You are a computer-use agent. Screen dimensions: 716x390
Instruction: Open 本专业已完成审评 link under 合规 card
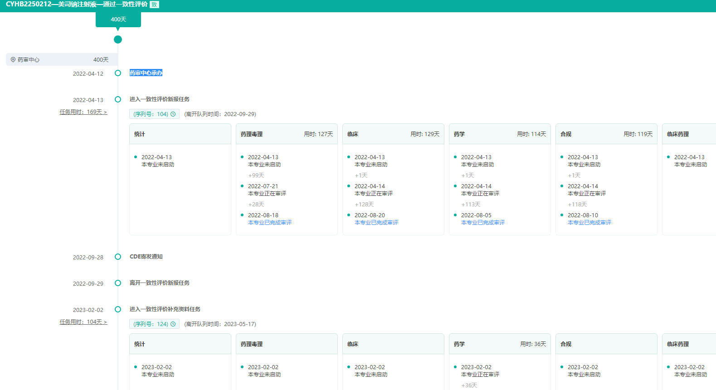pyautogui.click(x=589, y=223)
